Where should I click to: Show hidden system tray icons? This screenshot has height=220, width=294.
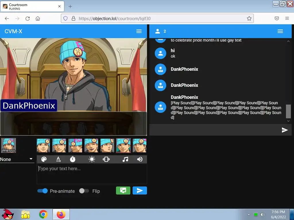pos(249,215)
